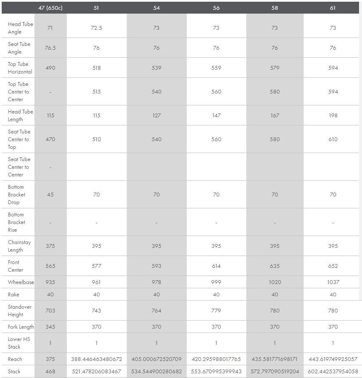The height and width of the screenshot is (378, 362).
Task: Select the 1037 wheelbase cell
Action: tap(333, 282)
